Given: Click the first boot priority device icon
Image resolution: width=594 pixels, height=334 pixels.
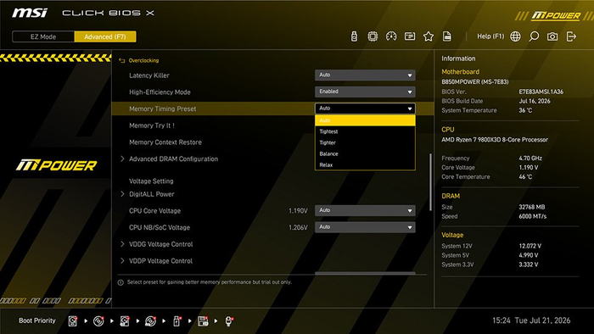Looking at the screenshot, I should (73, 320).
